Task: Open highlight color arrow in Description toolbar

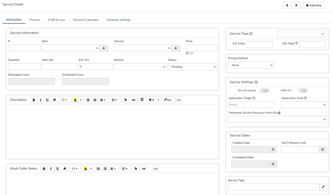Action: (81, 100)
